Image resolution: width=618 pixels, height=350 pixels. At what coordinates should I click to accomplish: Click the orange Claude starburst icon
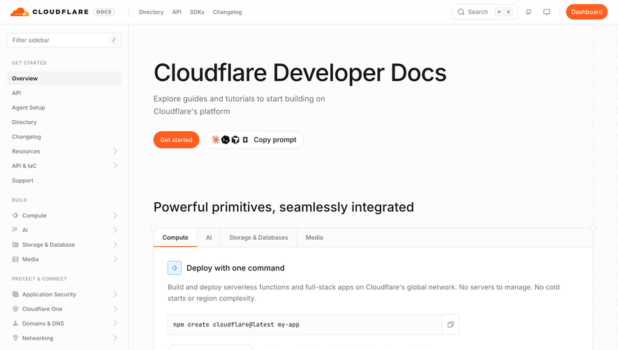[216, 139]
